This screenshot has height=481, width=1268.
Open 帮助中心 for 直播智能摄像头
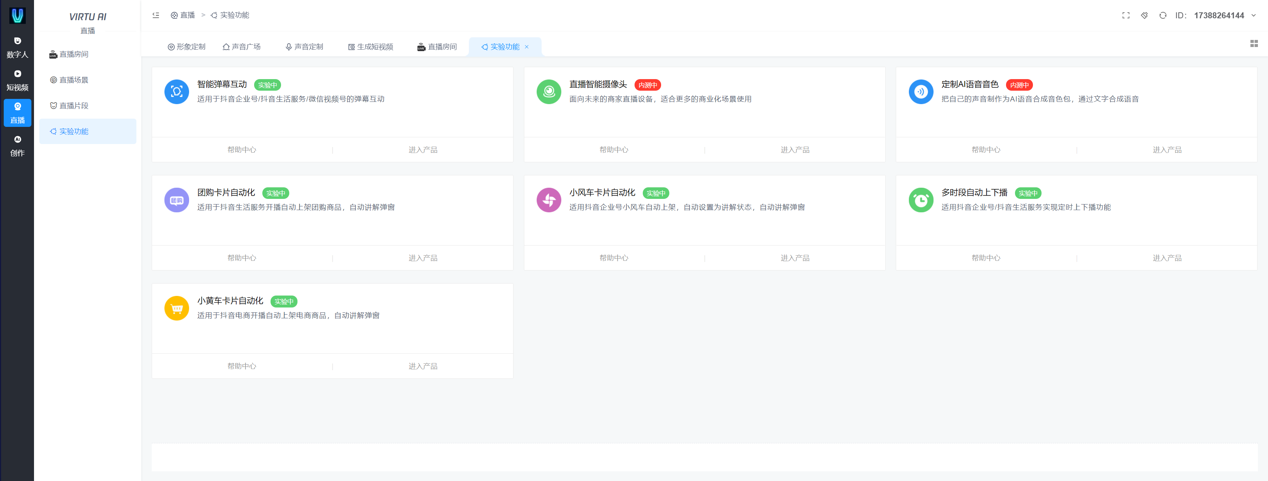[614, 150]
